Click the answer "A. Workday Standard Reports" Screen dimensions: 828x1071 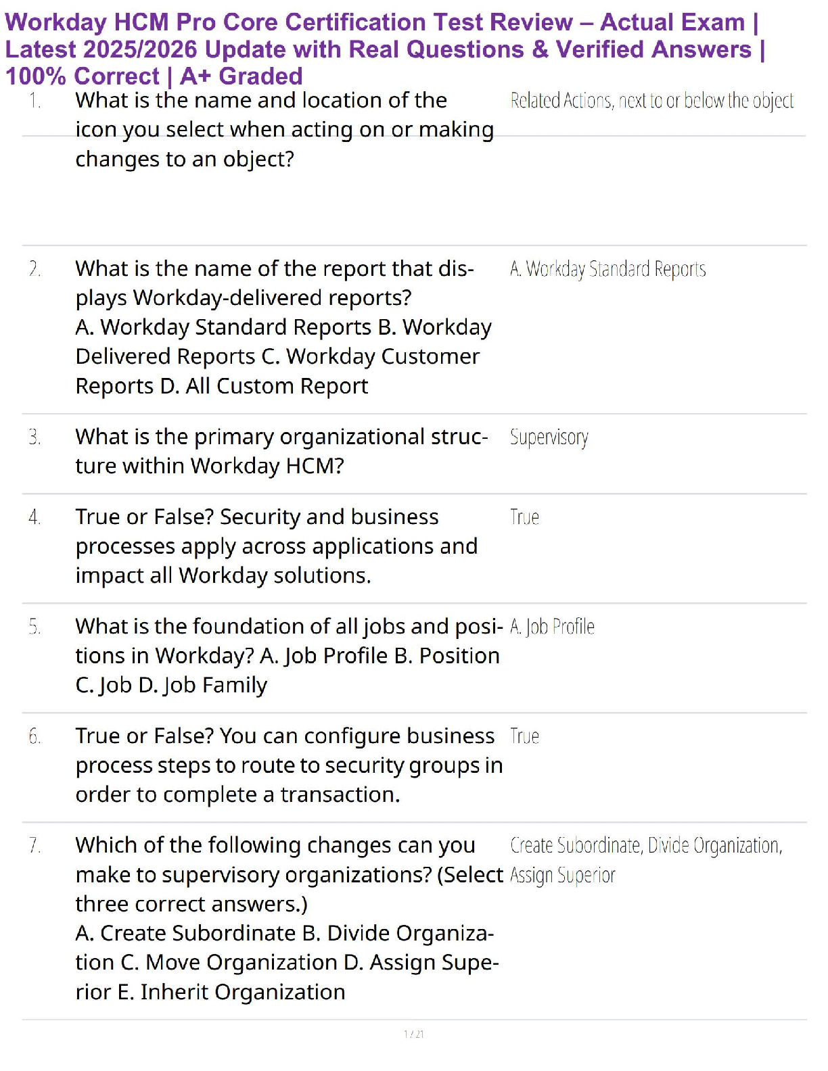[607, 269]
